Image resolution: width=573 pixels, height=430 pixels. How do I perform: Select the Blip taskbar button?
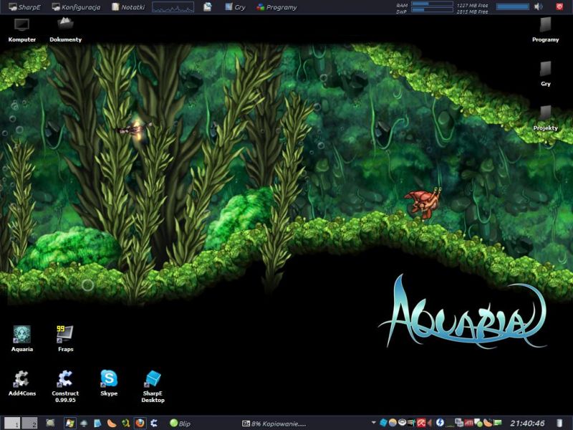pyautogui.click(x=180, y=424)
